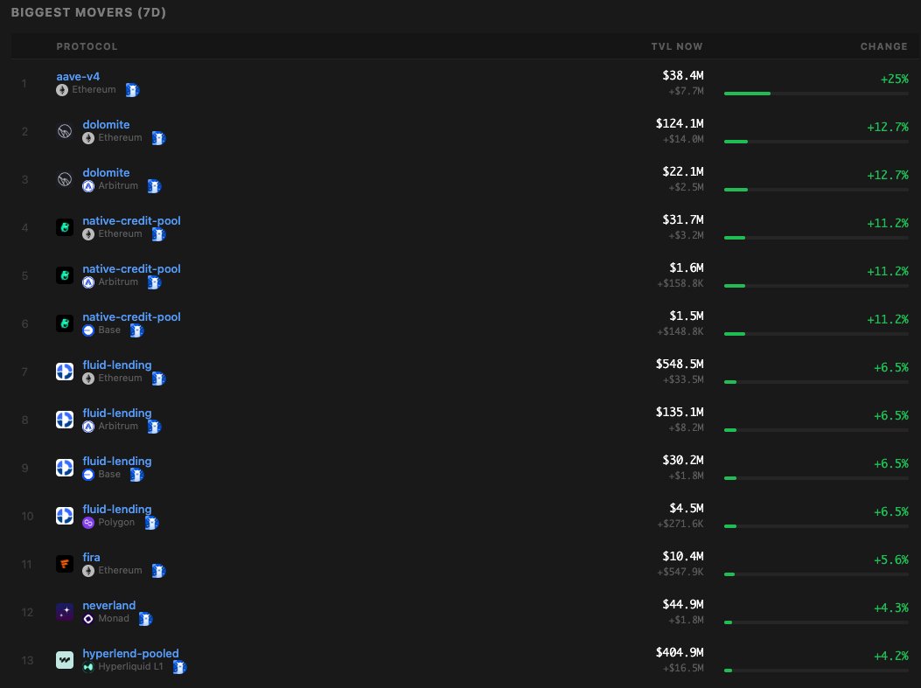The image size is (921, 688).
Task: Open fluid-lending link in Base row
Action: pos(117,462)
